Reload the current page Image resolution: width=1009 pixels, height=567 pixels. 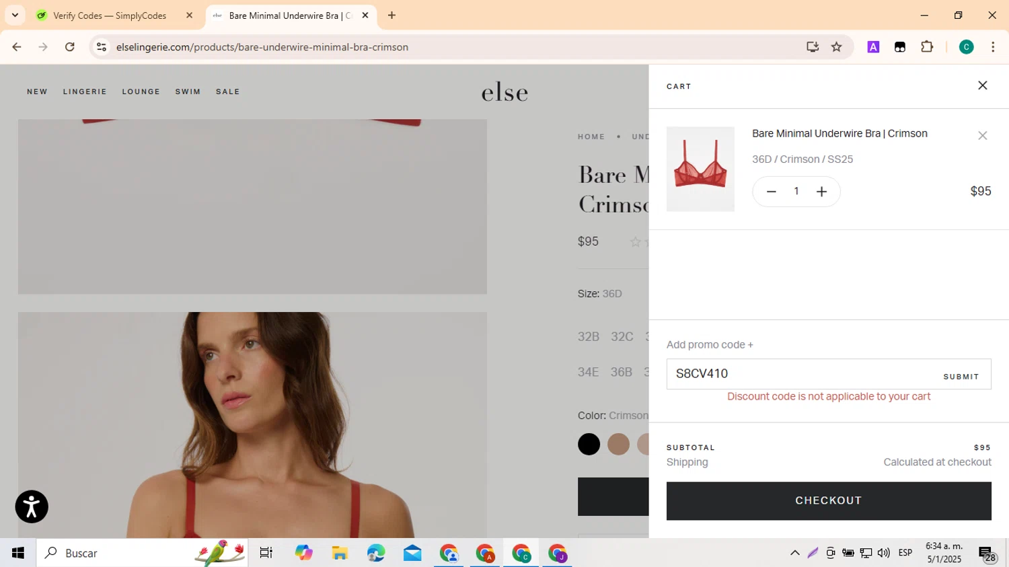point(70,47)
